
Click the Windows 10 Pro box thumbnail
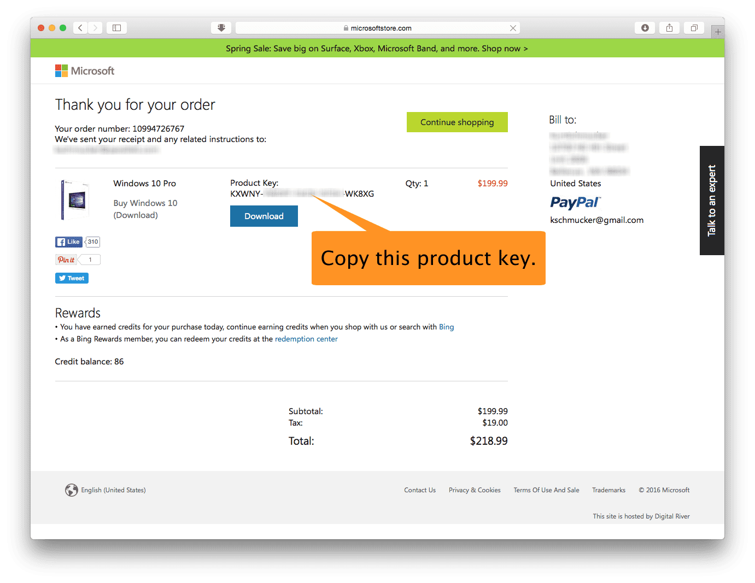(x=75, y=200)
